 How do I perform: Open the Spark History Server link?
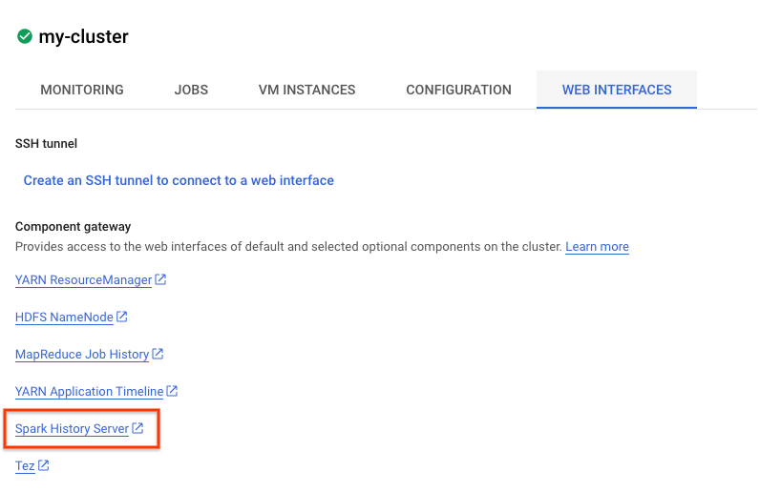click(x=72, y=429)
